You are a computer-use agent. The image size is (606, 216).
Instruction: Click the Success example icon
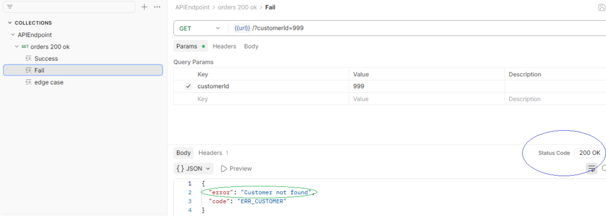(28, 59)
